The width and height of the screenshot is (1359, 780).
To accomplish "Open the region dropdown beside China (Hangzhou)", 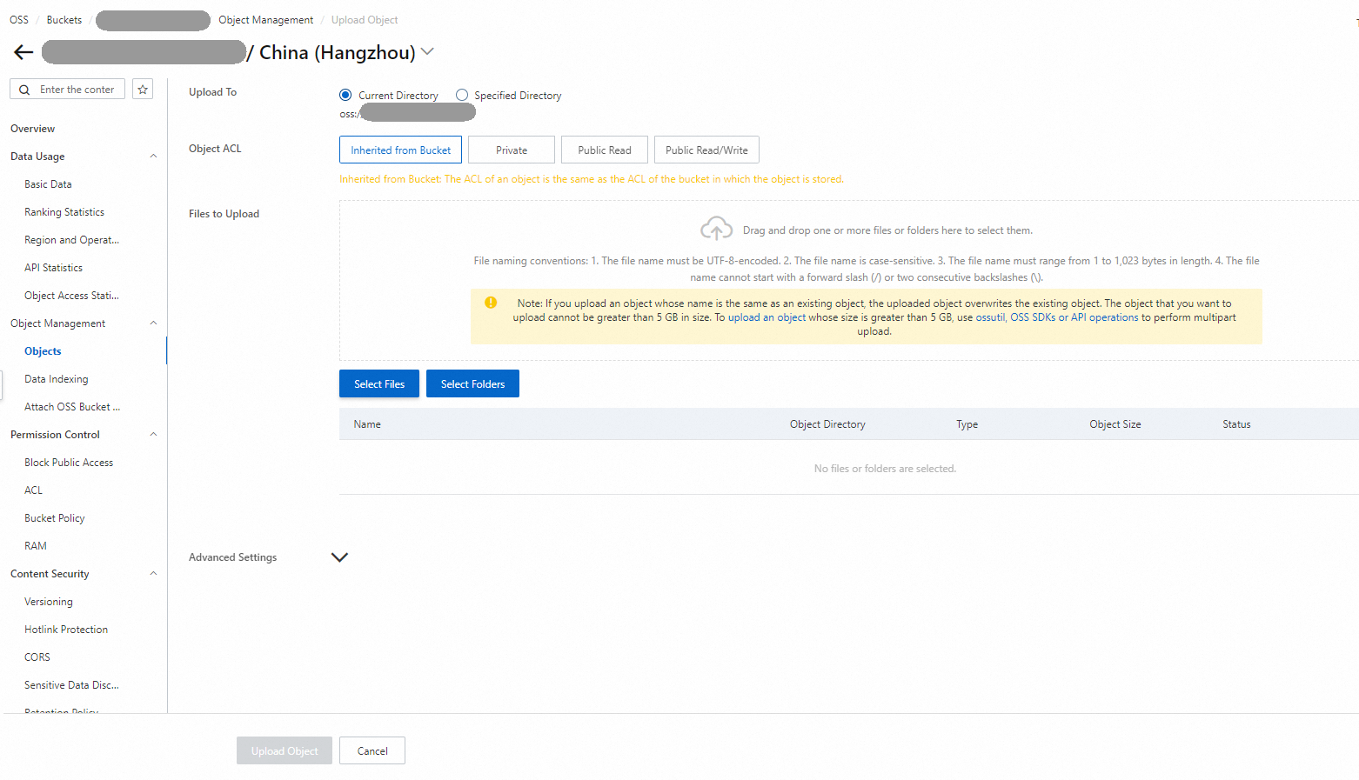I will click(x=427, y=52).
